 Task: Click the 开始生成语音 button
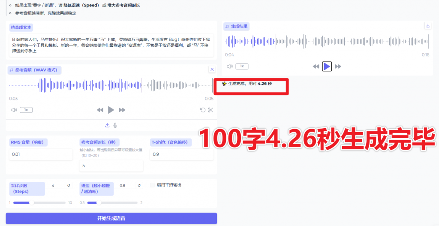(x=111, y=218)
